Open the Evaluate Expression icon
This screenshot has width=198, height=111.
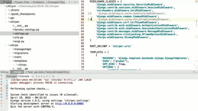point(53,76)
